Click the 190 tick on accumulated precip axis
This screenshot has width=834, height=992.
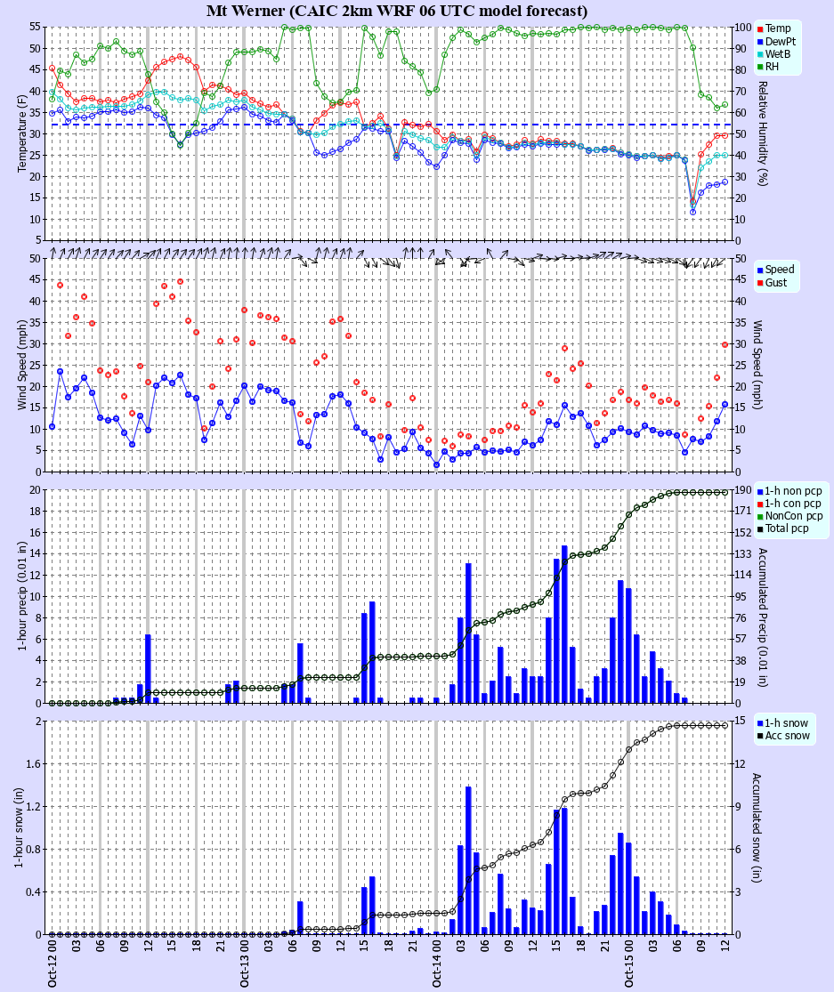click(x=745, y=490)
